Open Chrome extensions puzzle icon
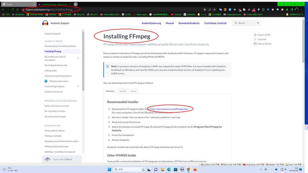Image resolution: width=308 pixels, height=173 pixels. (287, 9)
